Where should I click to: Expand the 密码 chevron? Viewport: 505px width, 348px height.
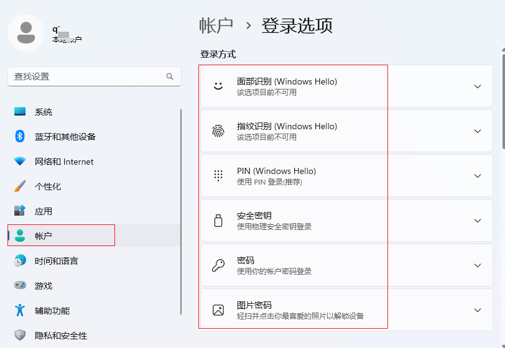click(478, 265)
